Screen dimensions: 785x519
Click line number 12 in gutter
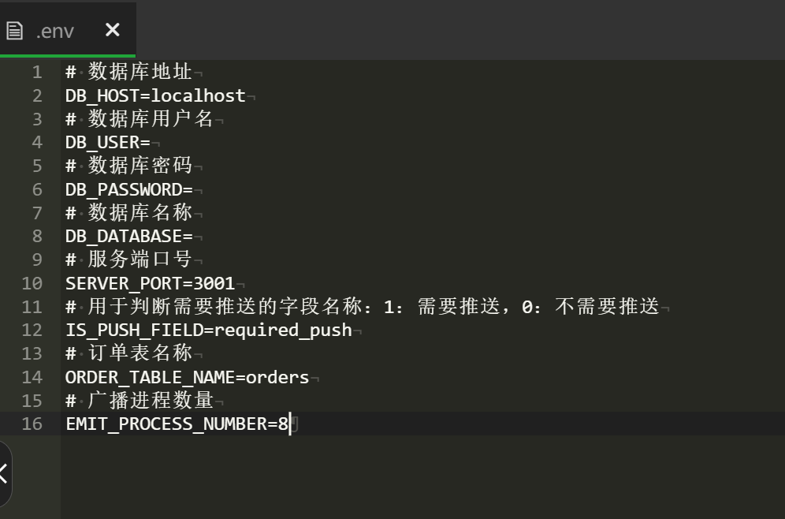click(32, 330)
